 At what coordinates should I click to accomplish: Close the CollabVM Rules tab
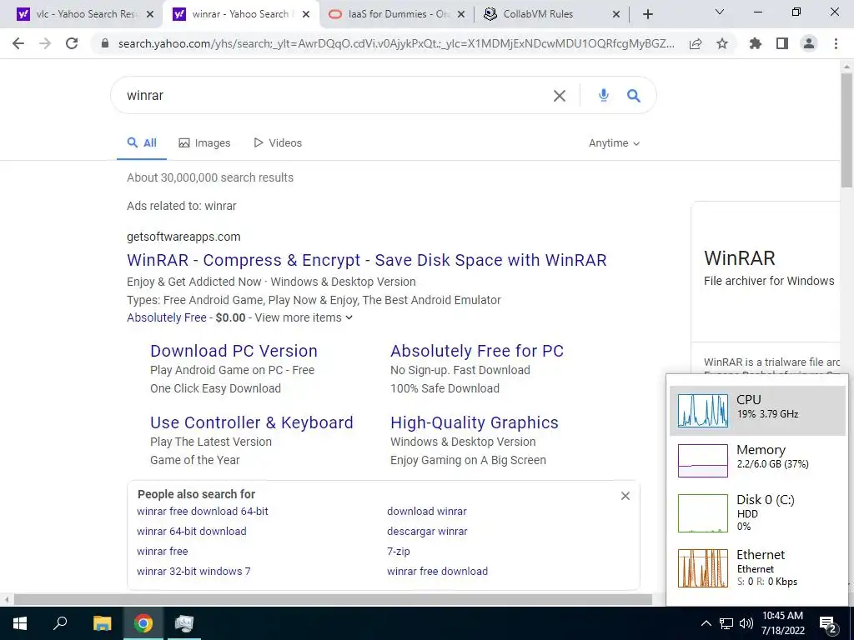point(616,14)
